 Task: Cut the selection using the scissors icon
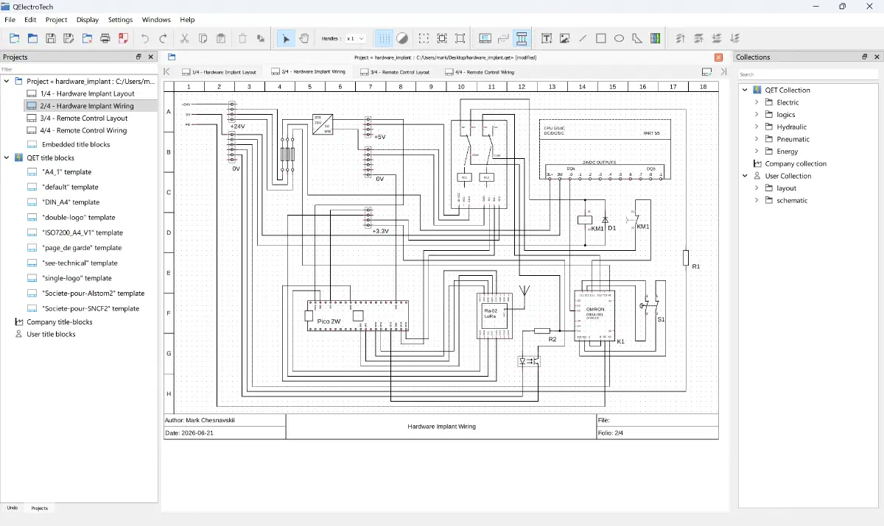click(185, 38)
